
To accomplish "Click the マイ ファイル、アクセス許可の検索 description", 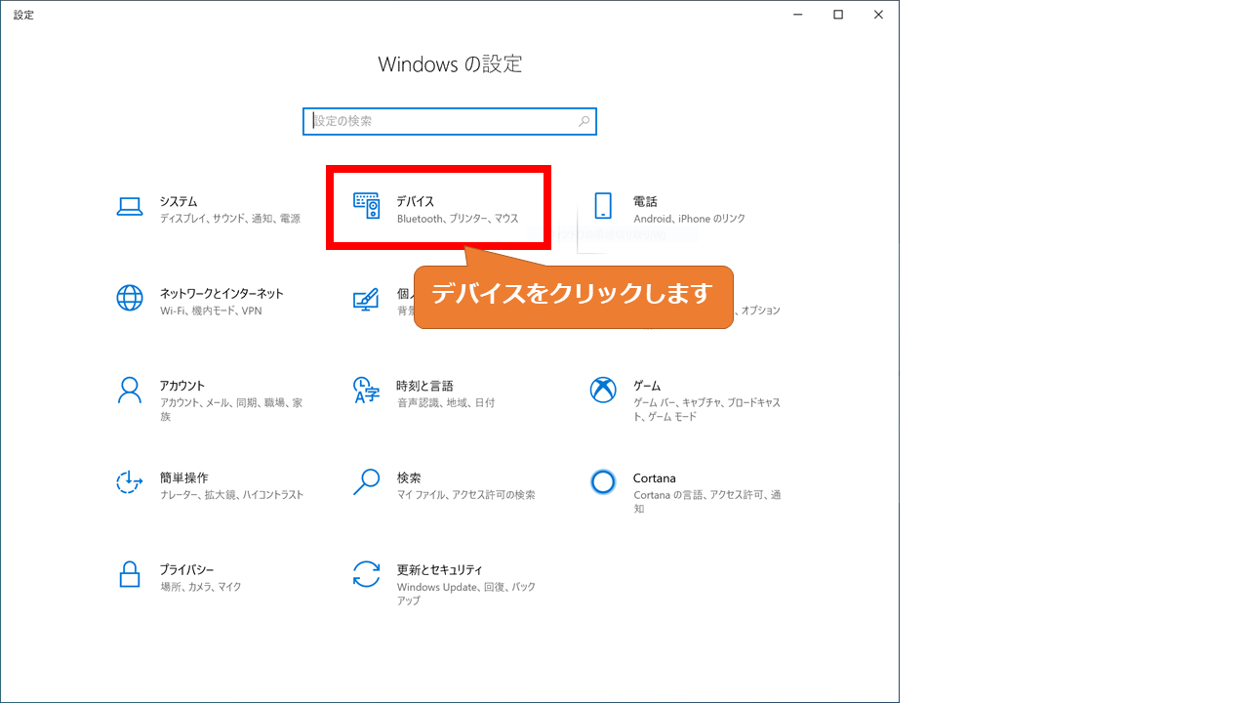I will pos(466,495).
